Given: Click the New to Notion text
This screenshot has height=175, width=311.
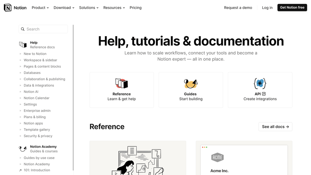Looking at the screenshot, I should click(x=35, y=54).
